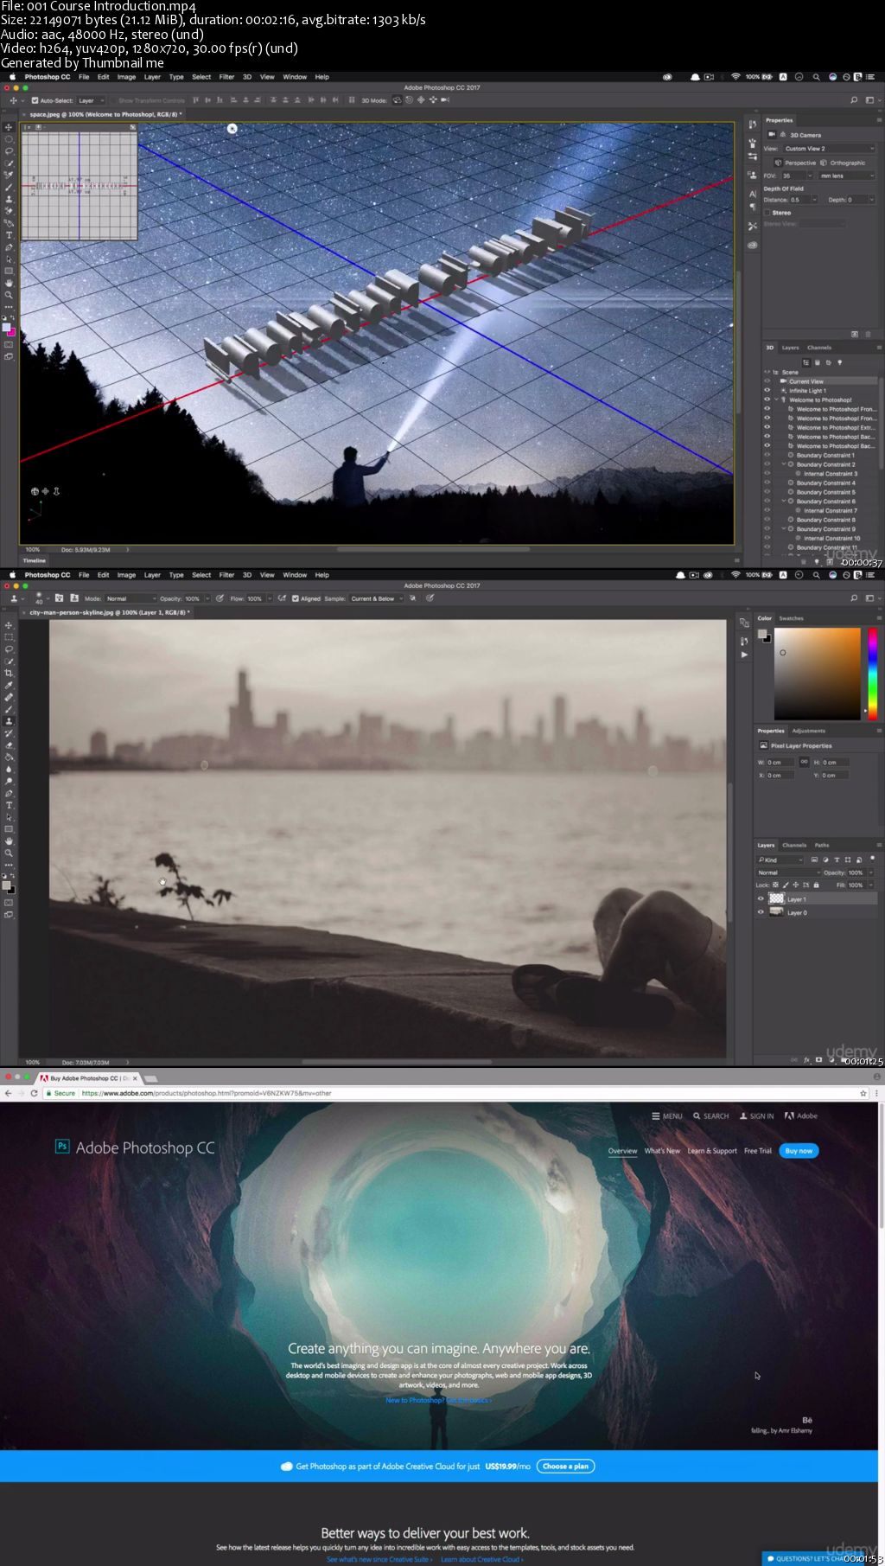
Task: Select the Clone Stamp tool in the skyline window
Action: 9,720
